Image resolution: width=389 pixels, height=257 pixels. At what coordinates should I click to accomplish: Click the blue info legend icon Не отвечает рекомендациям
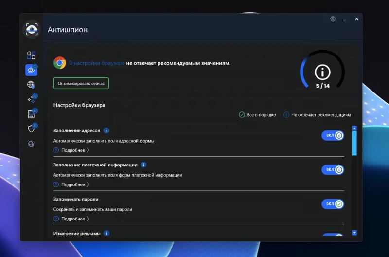tap(286, 114)
